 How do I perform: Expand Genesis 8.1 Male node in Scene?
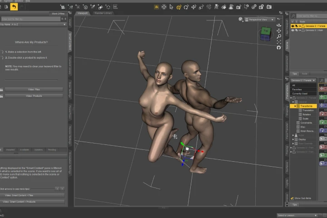(300, 30)
